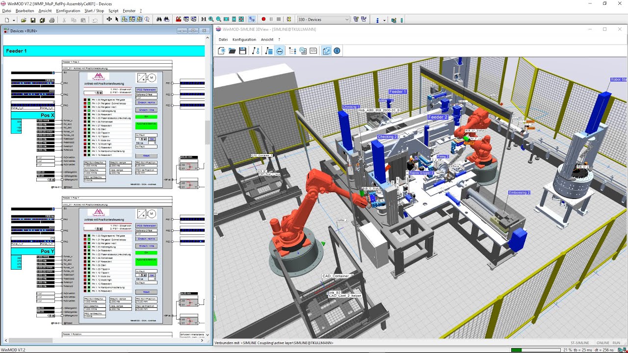Select the pointer arrow tool
Image resolution: width=628 pixels, height=353 pixels.
pos(116,20)
